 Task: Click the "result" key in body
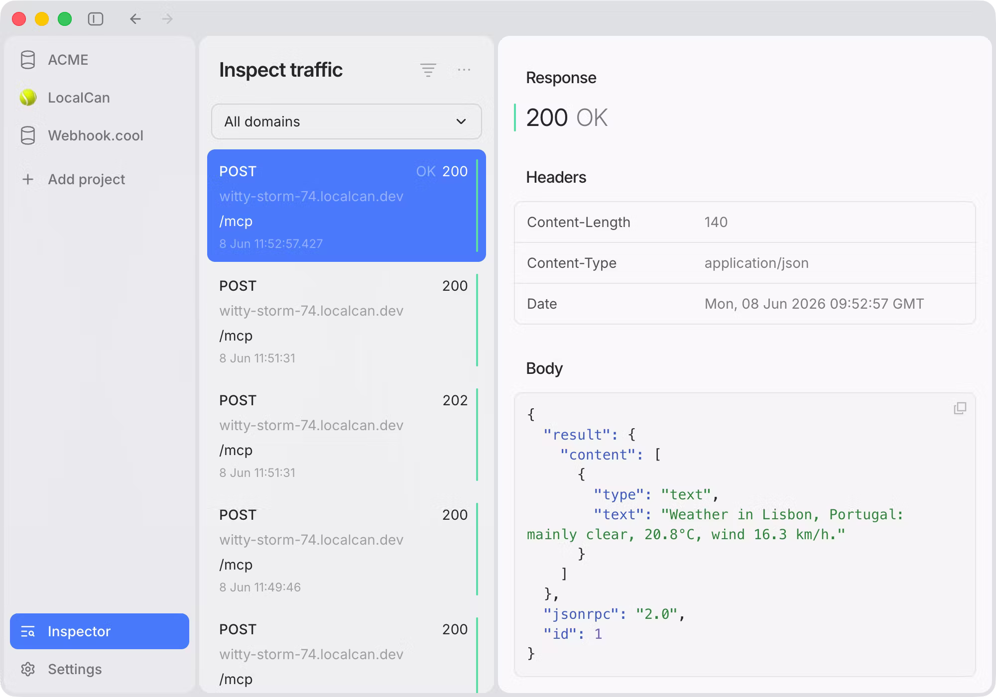[x=576, y=435]
